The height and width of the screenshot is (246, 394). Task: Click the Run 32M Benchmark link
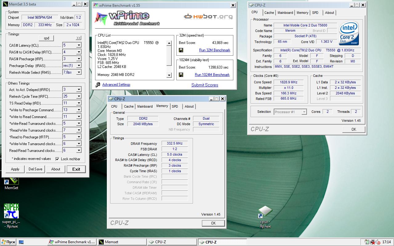click(215, 50)
